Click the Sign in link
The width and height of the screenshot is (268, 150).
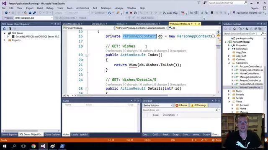tap(255, 8)
